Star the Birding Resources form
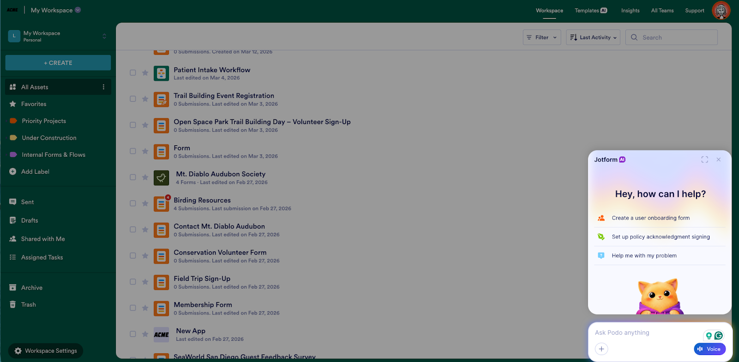Image resolution: width=739 pixels, height=362 pixels. pyautogui.click(x=145, y=203)
